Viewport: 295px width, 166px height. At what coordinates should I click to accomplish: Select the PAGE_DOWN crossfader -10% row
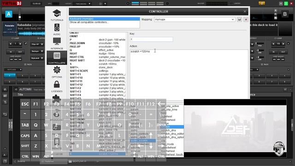[97, 43]
